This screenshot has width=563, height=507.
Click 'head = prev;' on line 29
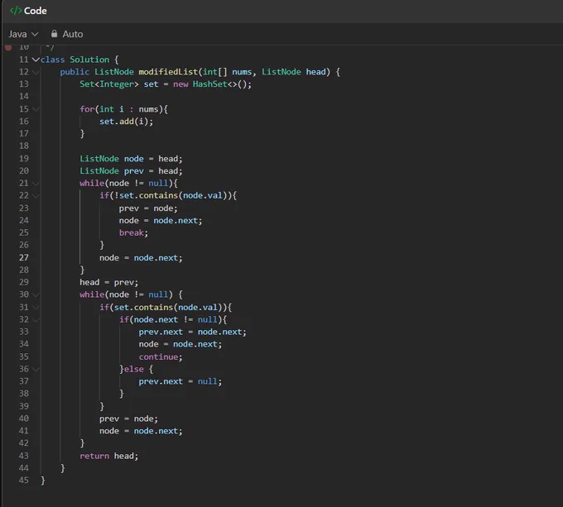tap(108, 282)
